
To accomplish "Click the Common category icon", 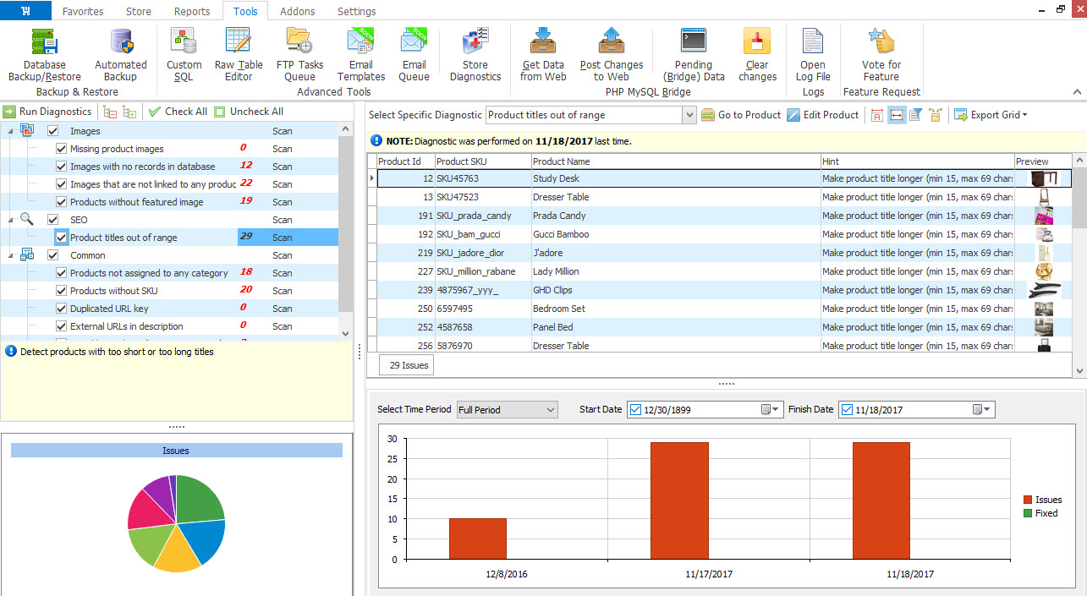I will [27, 254].
